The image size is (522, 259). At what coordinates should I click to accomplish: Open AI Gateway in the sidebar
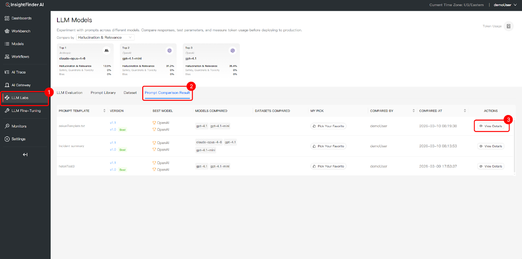pyautogui.click(x=21, y=85)
